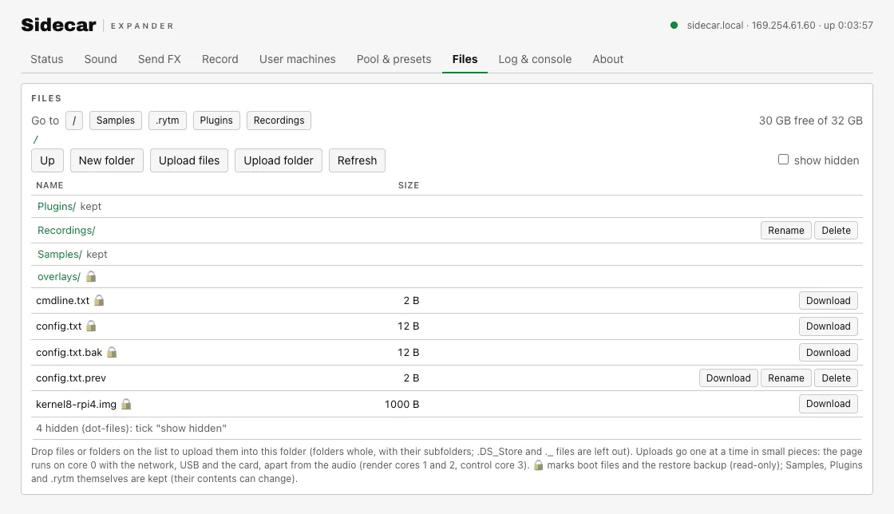This screenshot has height=514, width=894.
Task: Switch to Pool & presets tab
Action: [394, 59]
